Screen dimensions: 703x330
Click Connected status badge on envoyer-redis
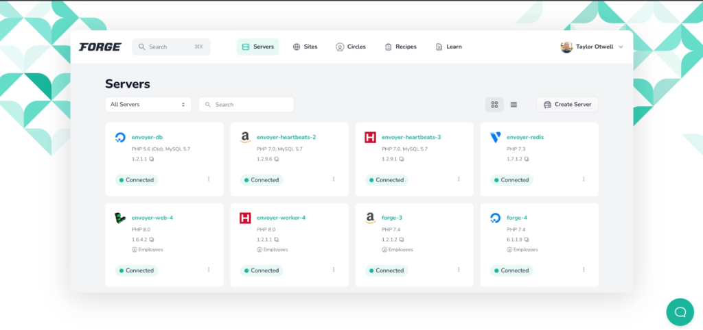click(511, 180)
